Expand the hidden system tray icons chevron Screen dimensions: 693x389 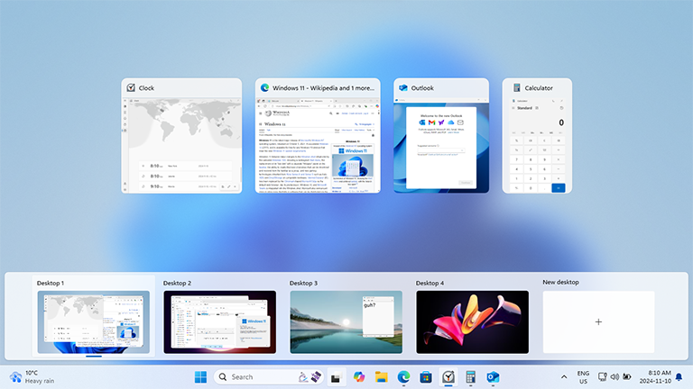pyautogui.click(x=564, y=376)
